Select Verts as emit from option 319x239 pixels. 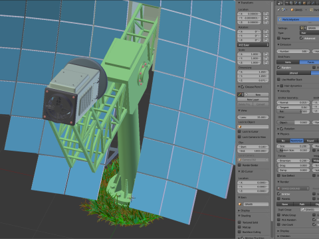[x=288, y=62]
